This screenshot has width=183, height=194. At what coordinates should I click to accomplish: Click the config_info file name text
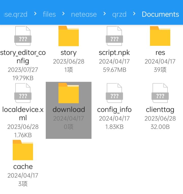point(114,110)
